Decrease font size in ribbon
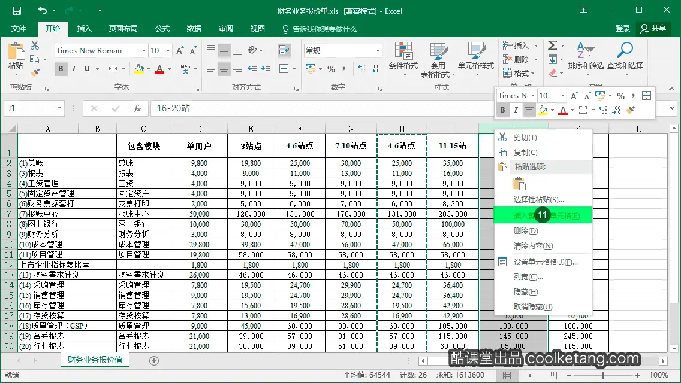The height and width of the screenshot is (383, 681). point(193,51)
